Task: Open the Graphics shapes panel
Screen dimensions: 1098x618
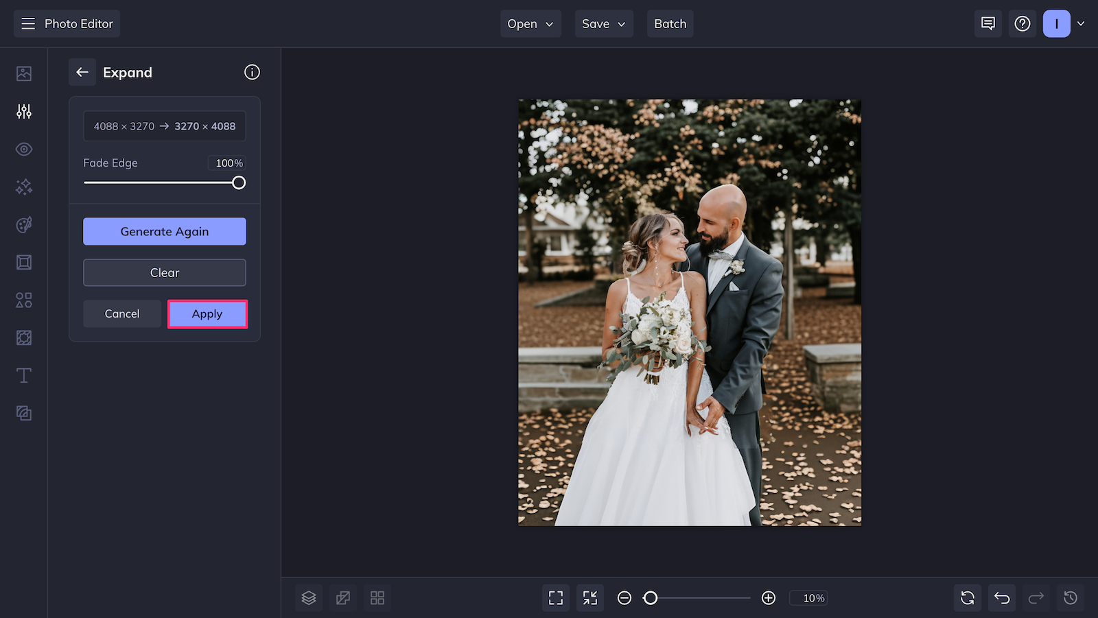Action: pyautogui.click(x=24, y=300)
